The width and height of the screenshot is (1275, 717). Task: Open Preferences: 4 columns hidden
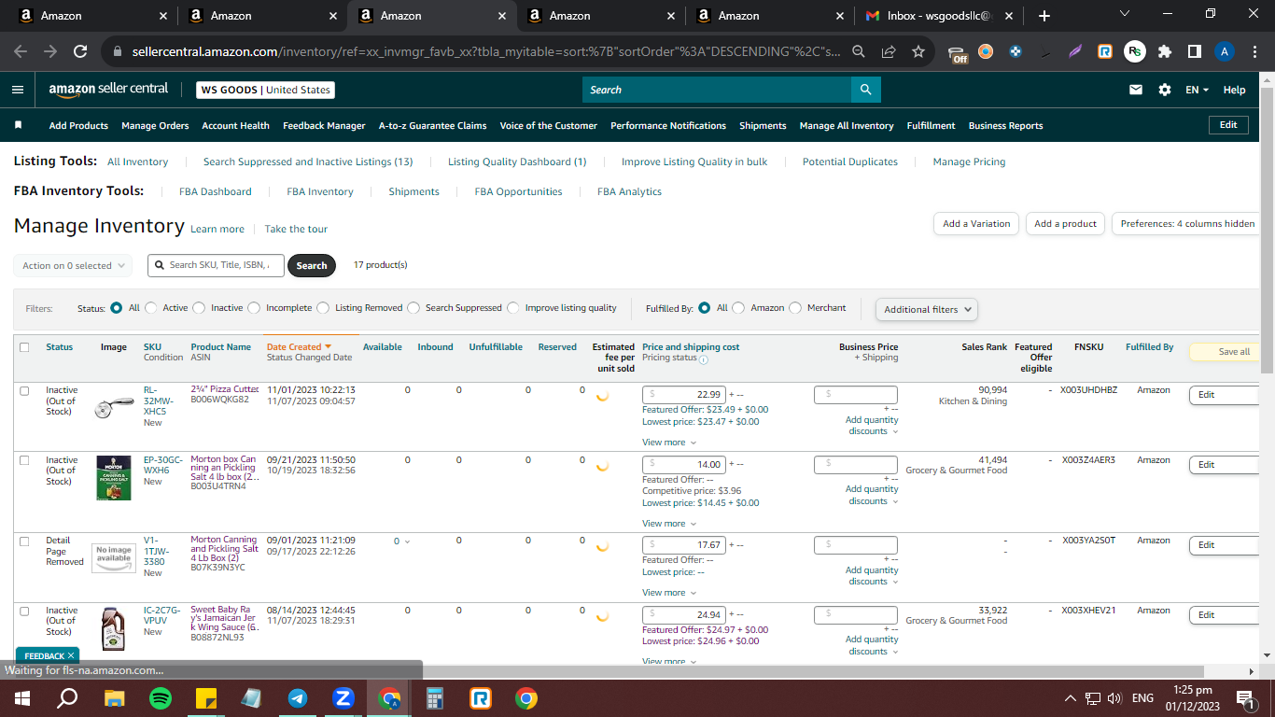[1186, 224]
